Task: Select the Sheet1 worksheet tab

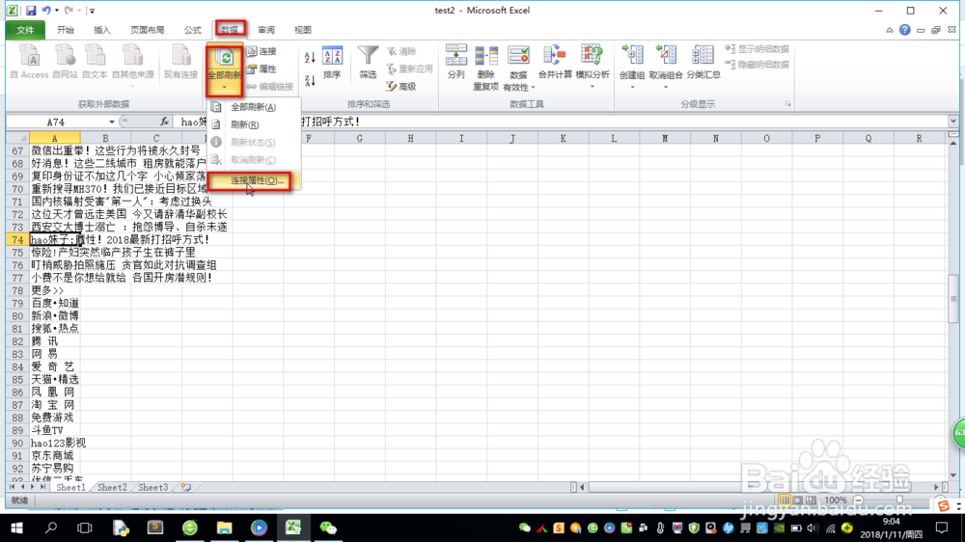Action: click(x=70, y=487)
